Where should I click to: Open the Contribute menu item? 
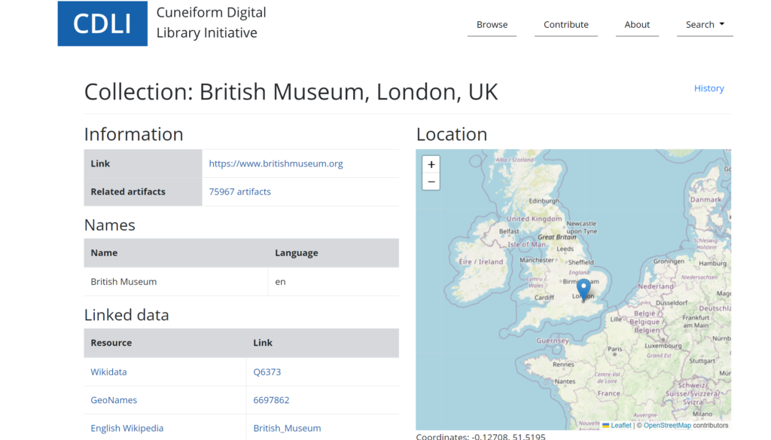565,25
